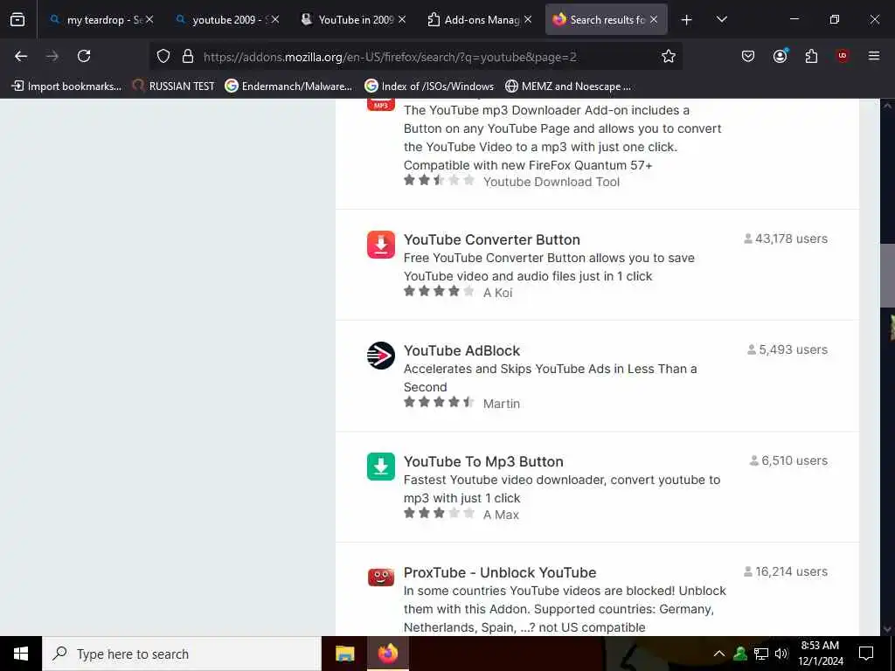Open the network tray icon
The height and width of the screenshot is (671, 895).
[x=761, y=654]
